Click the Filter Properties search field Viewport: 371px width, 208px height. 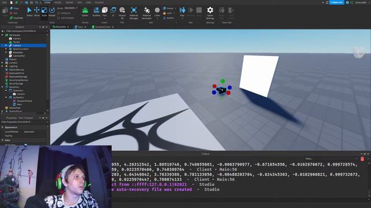pos(24,122)
